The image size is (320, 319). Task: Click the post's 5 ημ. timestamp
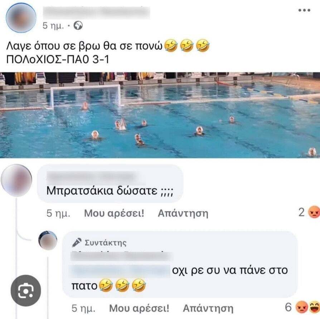[x=53, y=26]
